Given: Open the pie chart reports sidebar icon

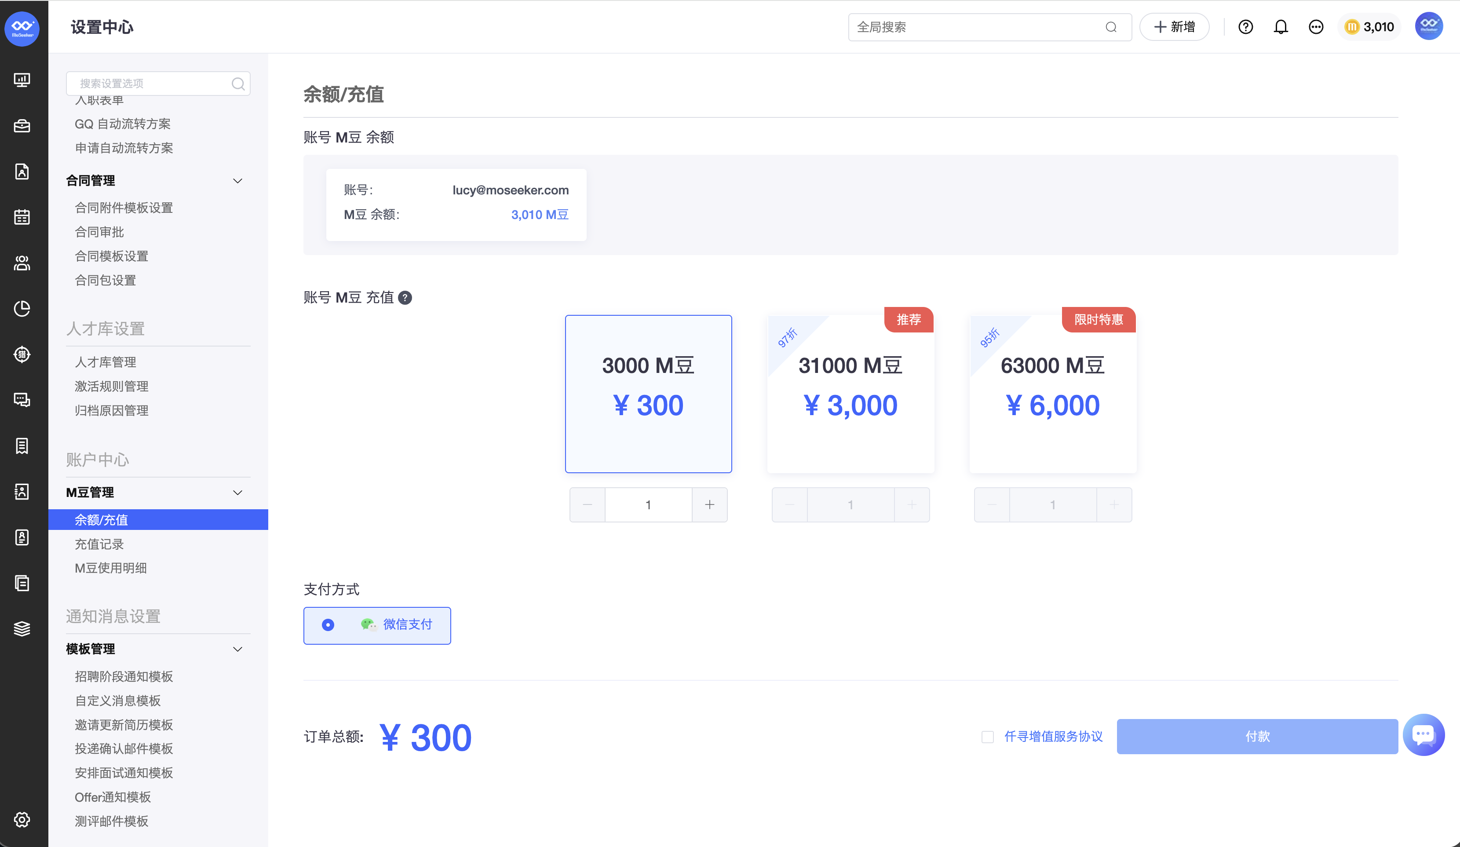Looking at the screenshot, I should coord(22,309).
